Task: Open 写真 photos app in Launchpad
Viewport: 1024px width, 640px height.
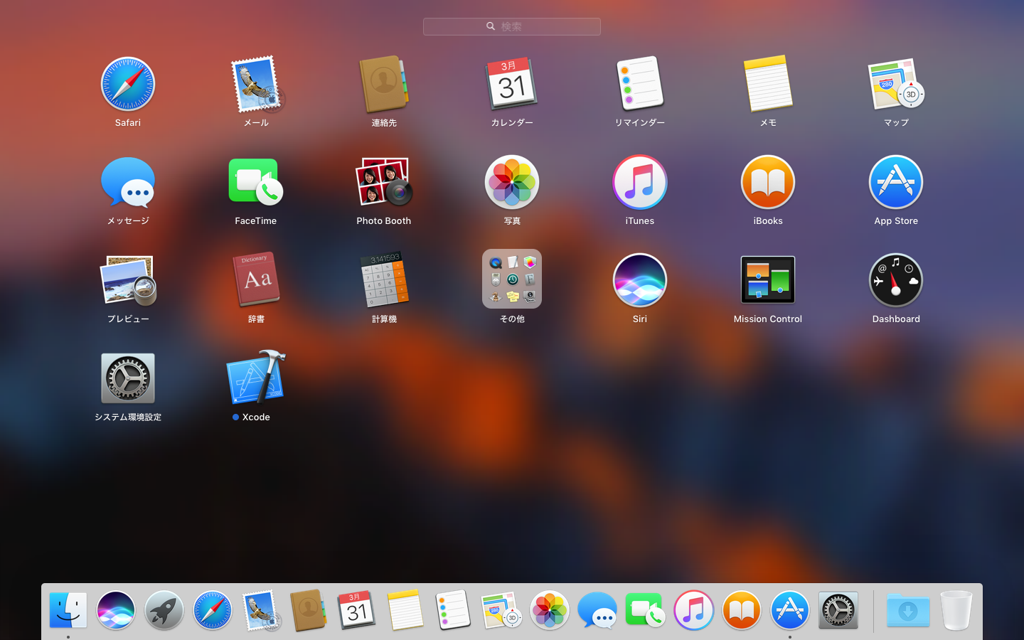Action: click(512, 183)
